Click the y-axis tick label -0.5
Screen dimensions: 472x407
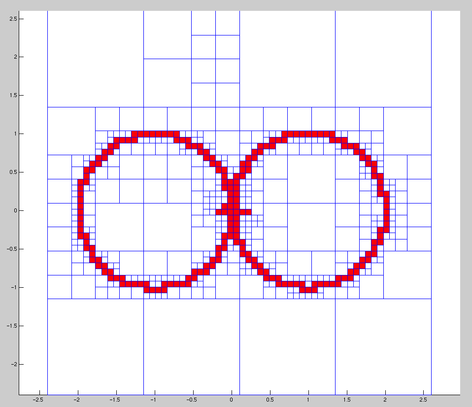pos(9,249)
